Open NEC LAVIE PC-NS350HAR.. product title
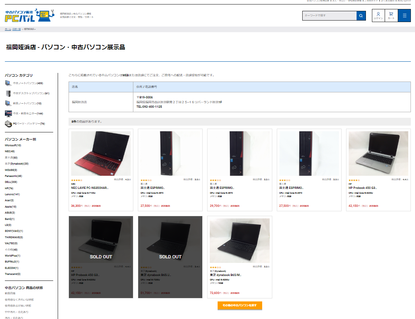Screen dimensions: 415x319 tap(90, 188)
